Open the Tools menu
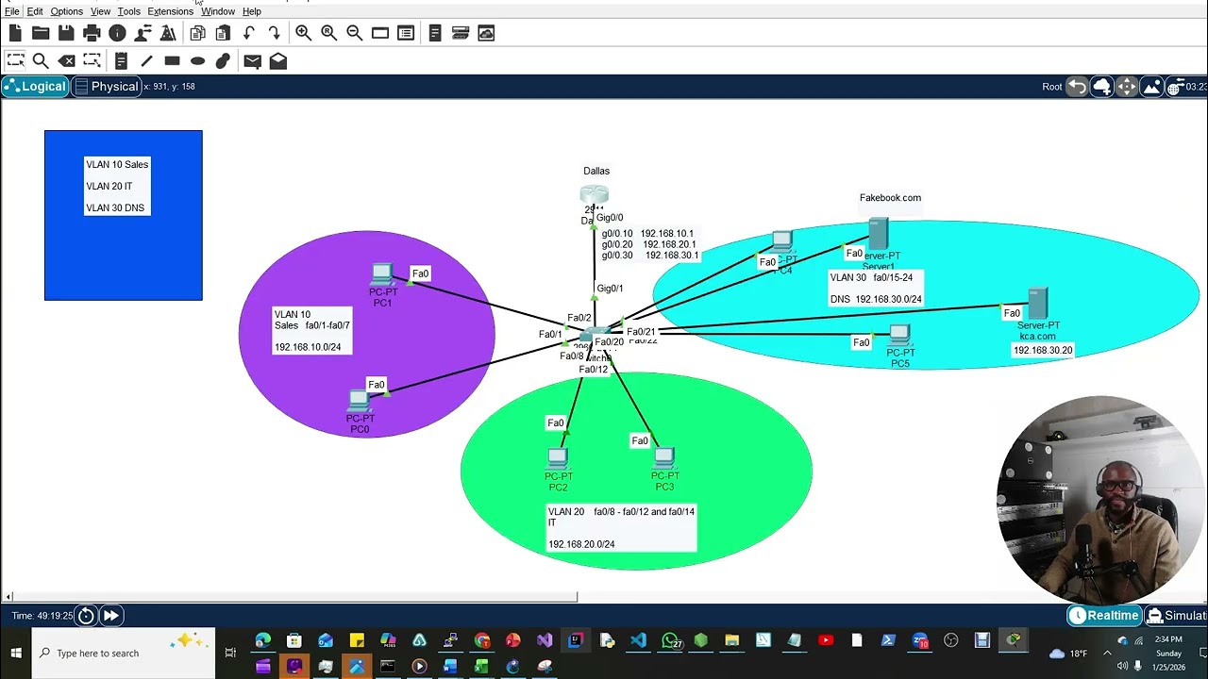This screenshot has height=679, width=1208. 129,11
